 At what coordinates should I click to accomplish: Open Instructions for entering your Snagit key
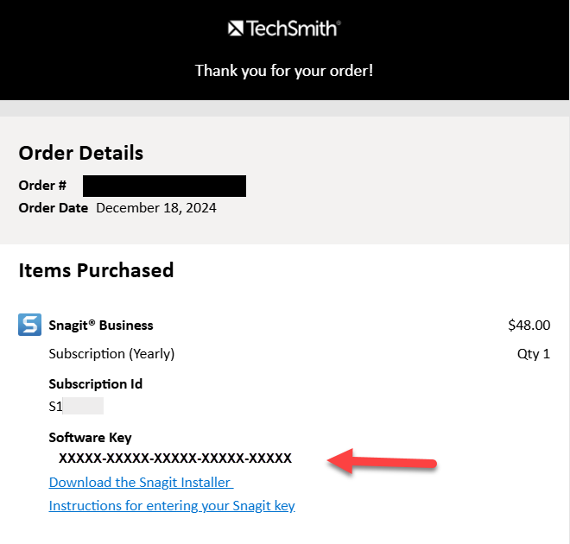coord(172,505)
